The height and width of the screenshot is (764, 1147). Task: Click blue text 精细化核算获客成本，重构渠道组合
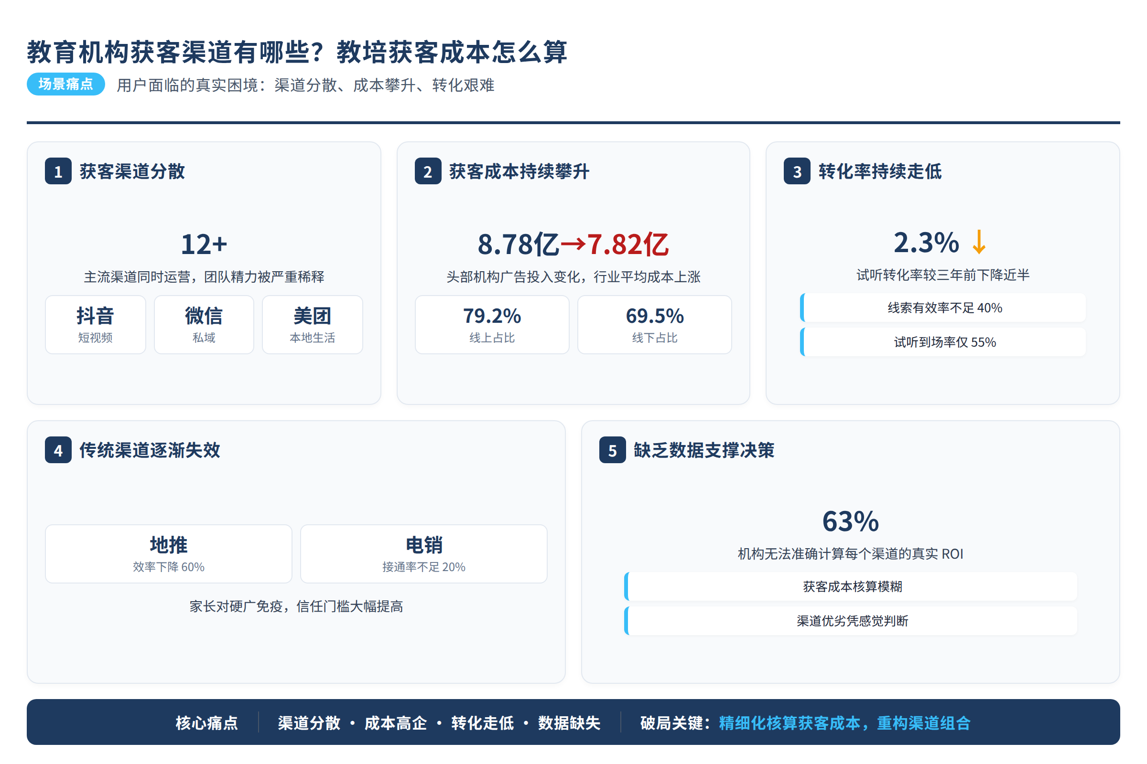[845, 723]
